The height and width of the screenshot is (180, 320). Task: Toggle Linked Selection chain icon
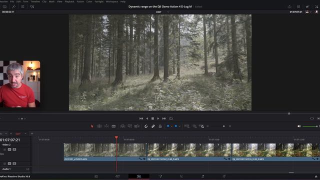pyautogui.click(x=153, y=126)
